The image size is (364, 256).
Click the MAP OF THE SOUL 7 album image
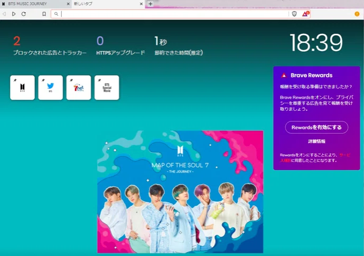pos(180,192)
